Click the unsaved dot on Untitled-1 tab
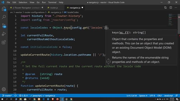Image resolution: width=180 pixels, height=101 pixels. pyautogui.click(x=42, y=8)
